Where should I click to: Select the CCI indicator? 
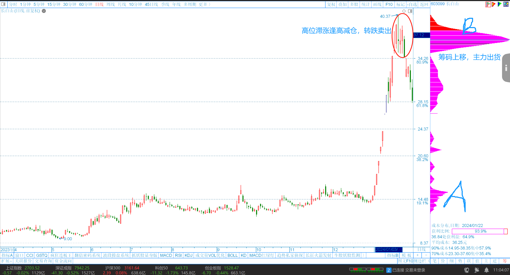pos(30,255)
